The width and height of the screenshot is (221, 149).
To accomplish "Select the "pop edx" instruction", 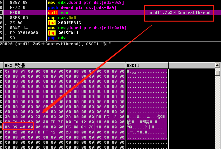I will (x=57, y=38).
